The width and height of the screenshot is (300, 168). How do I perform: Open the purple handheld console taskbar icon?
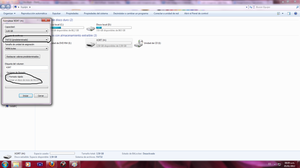40,164
